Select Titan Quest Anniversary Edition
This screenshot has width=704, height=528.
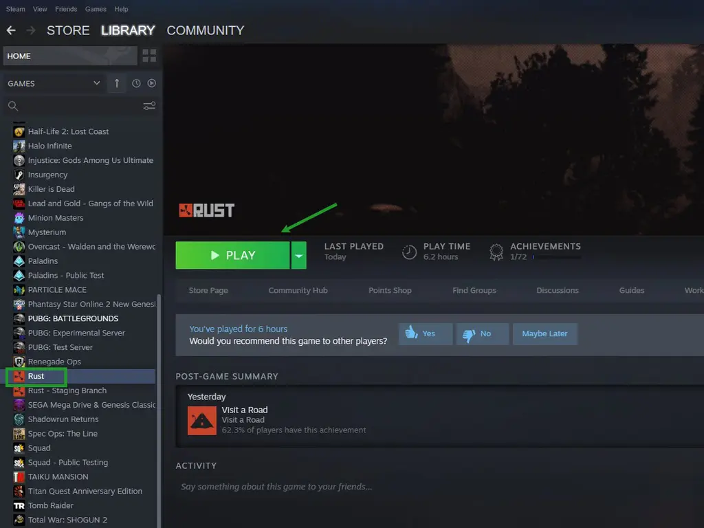84,491
